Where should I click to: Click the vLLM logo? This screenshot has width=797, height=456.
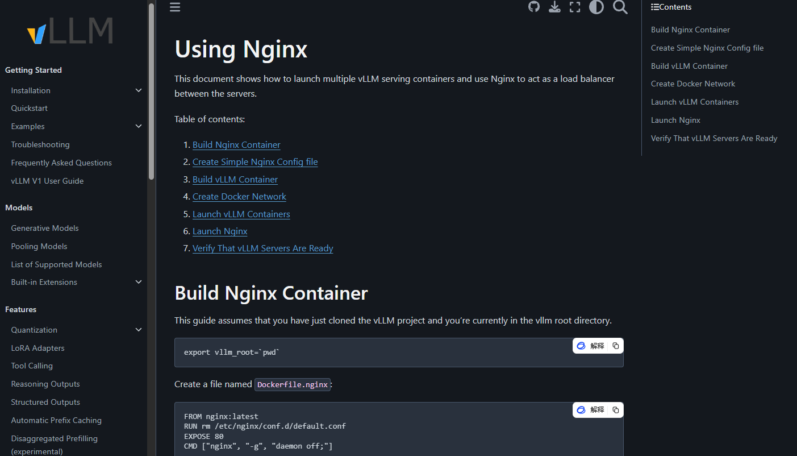point(69,31)
